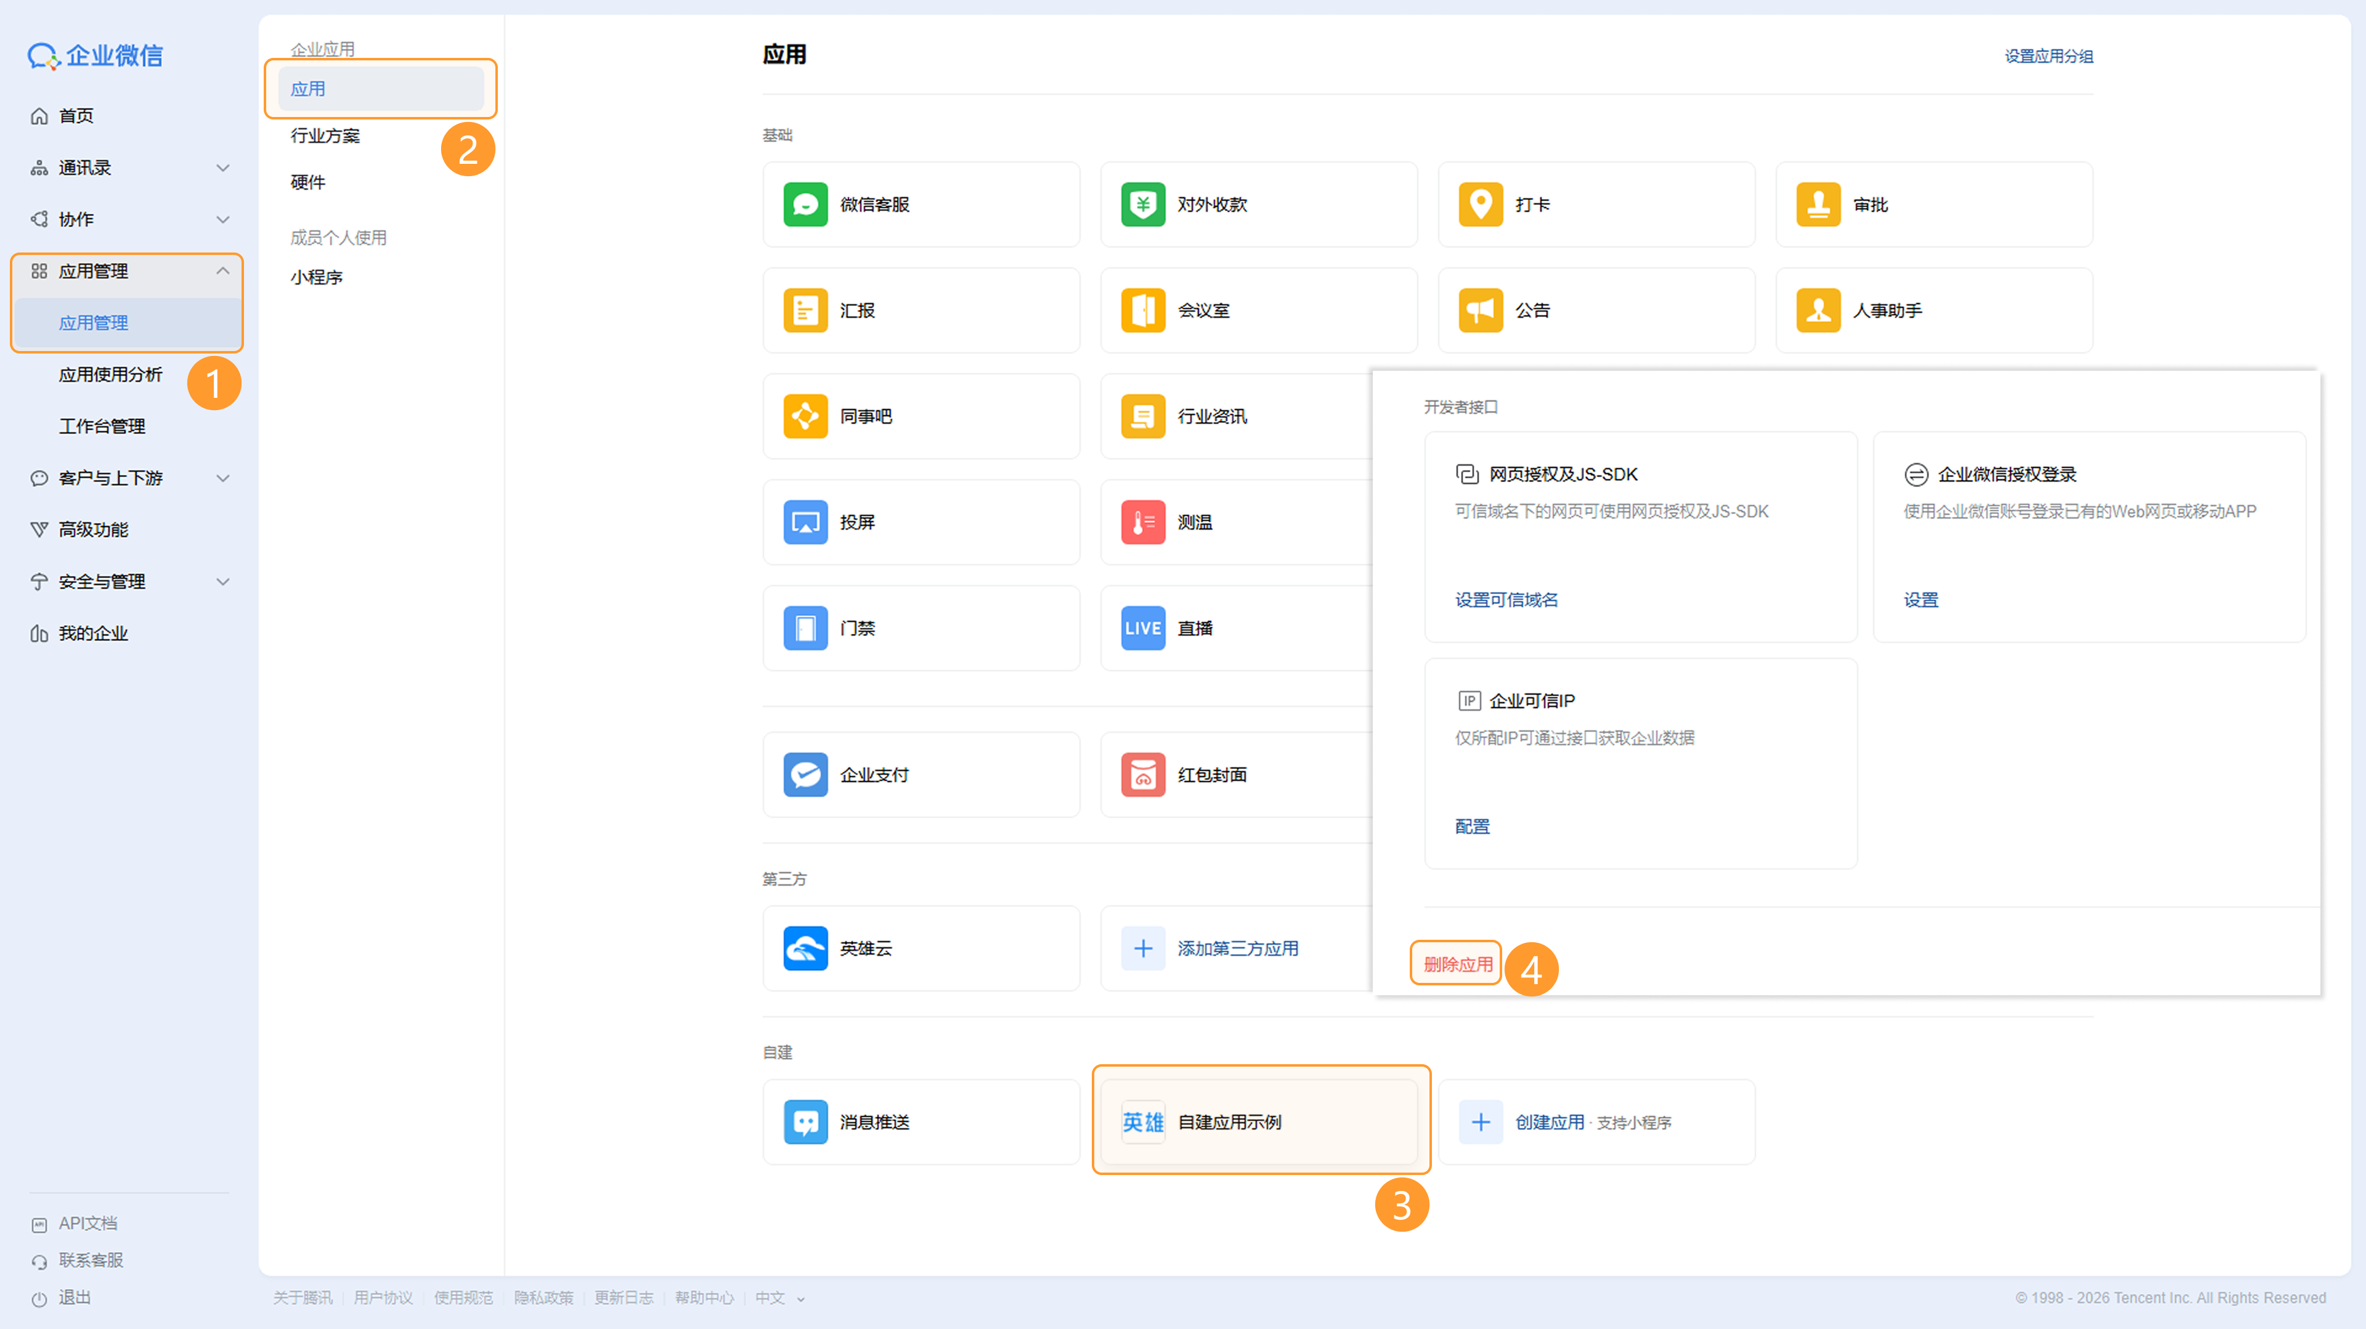2366x1329 pixels.
Task: Click the 企业微信 logo
Action: [x=95, y=56]
